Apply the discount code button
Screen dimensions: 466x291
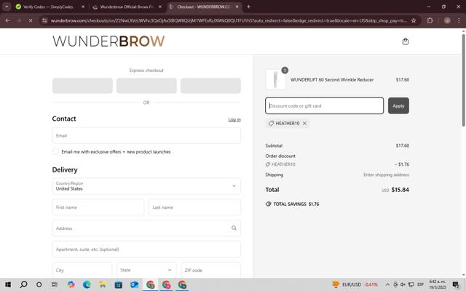click(x=398, y=105)
